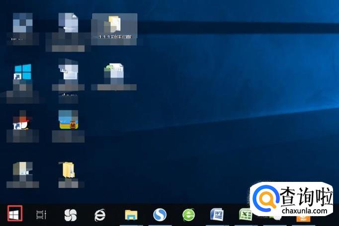339x226 pixels.
Task: Open Task View on the taskbar
Action: pos(42,215)
